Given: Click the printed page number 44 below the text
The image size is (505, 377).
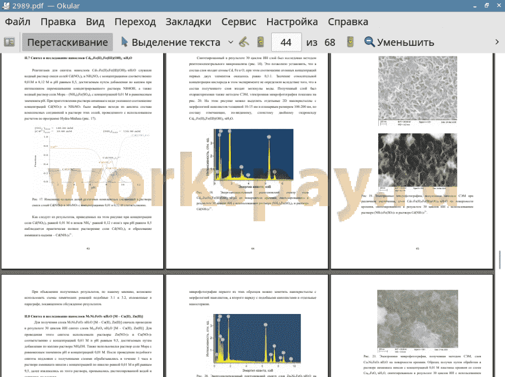Looking at the screenshot, I should 253,248.
